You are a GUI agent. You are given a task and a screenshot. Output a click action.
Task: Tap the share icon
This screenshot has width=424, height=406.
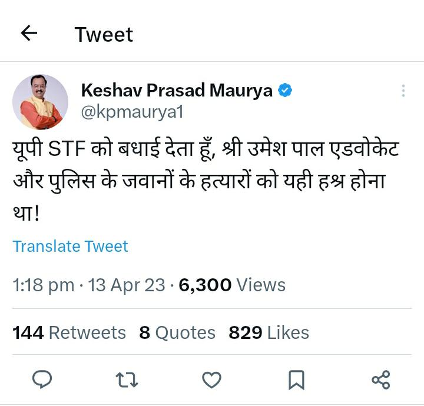click(x=381, y=380)
